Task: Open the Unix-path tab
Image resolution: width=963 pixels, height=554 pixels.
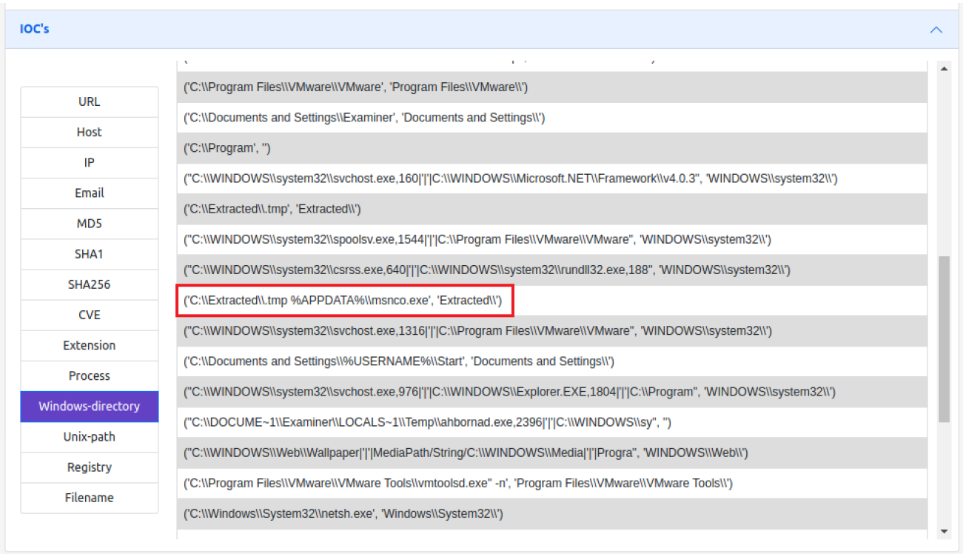Action: pos(89,436)
